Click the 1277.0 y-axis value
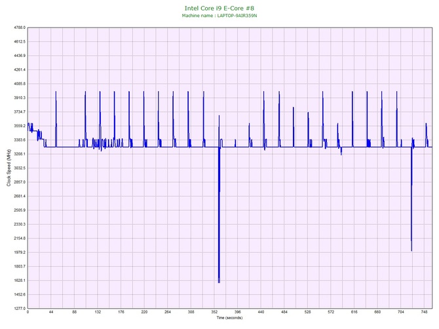Screen dimensions: 439x329 pyautogui.click(x=20, y=309)
